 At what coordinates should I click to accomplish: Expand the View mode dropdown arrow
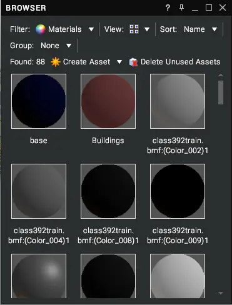(x=147, y=29)
